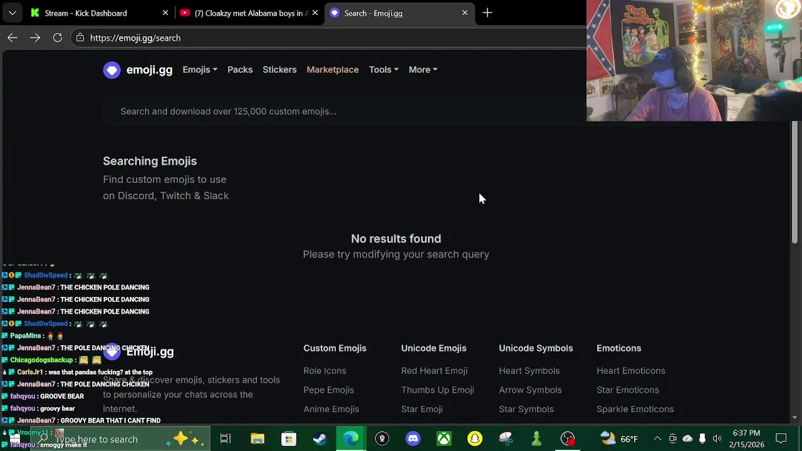Open the Packs page

coord(240,70)
